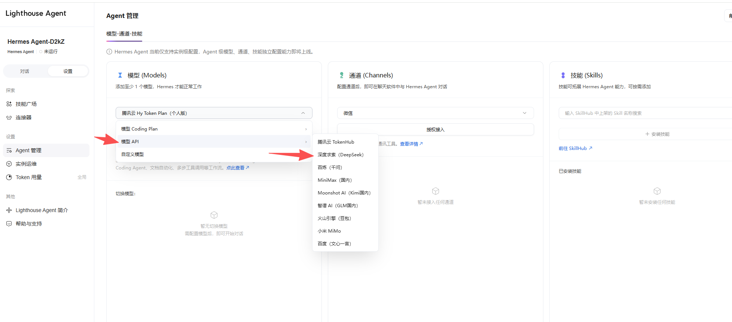732x322 pixels.
Task: Click the 安装技能 button
Action: point(657,134)
